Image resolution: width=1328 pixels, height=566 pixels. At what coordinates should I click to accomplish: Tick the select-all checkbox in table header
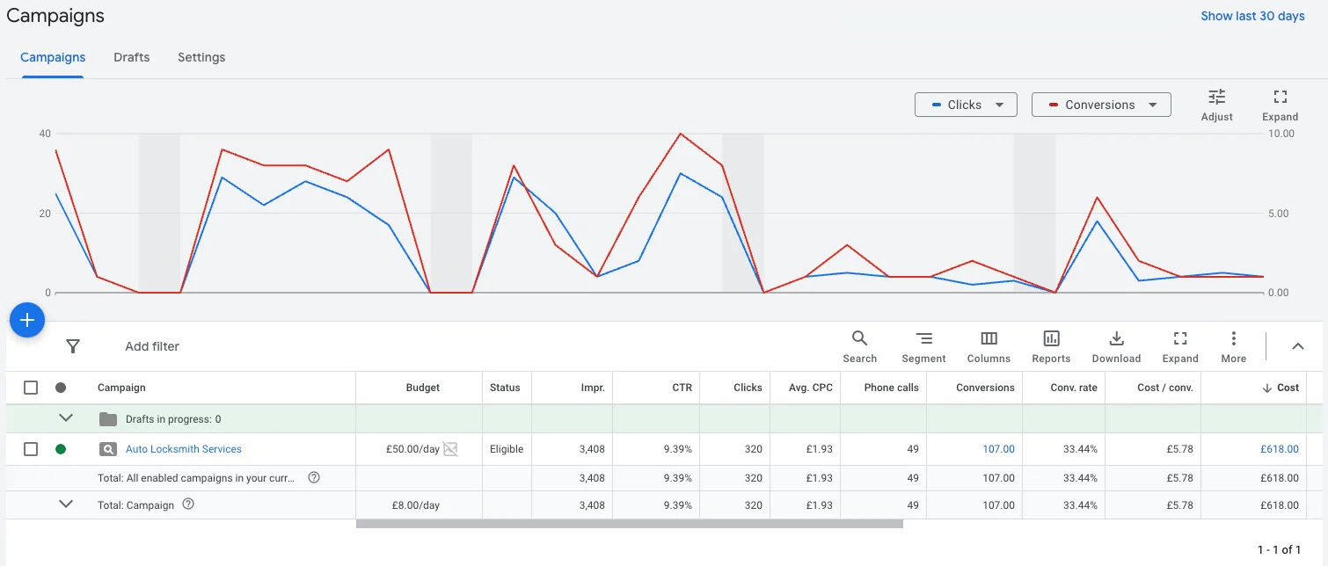tap(31, 388)
